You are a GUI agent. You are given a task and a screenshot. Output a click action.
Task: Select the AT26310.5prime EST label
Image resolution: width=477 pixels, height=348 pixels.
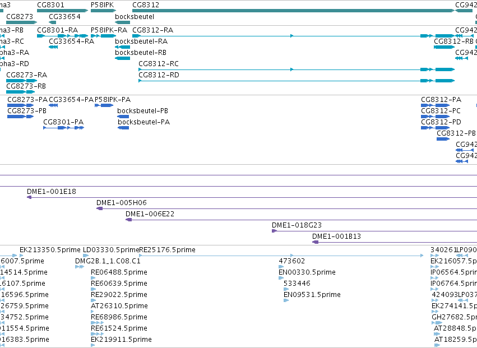[x=119, y=307]
